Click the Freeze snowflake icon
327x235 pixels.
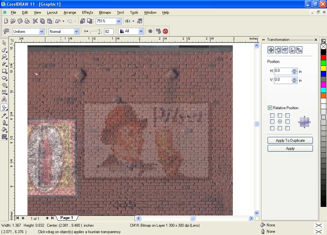[150, 31]
